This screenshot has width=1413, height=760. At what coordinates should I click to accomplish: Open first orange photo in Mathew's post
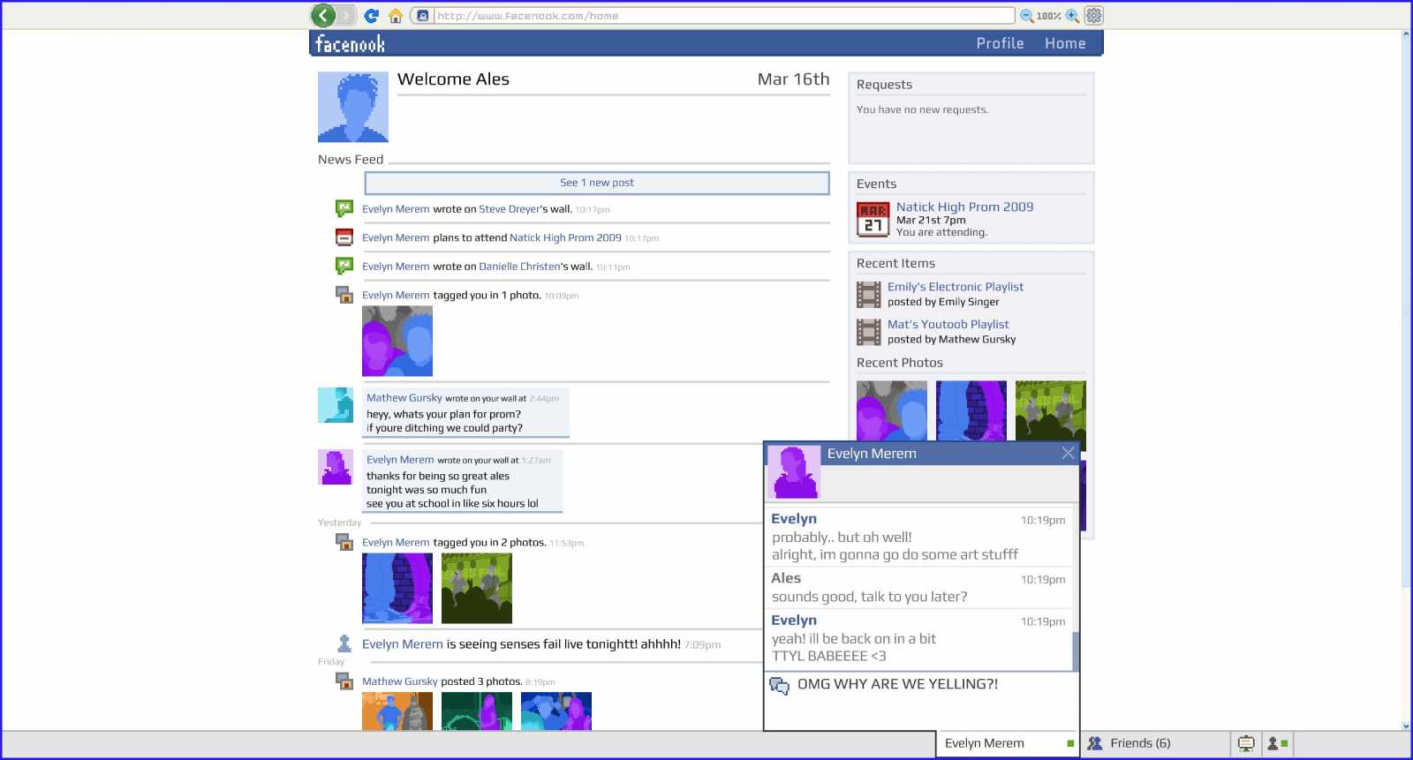(x=397, y=711)
